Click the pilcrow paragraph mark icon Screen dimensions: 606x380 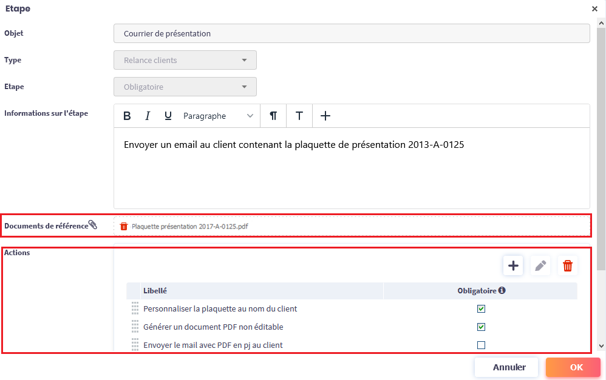273,116
